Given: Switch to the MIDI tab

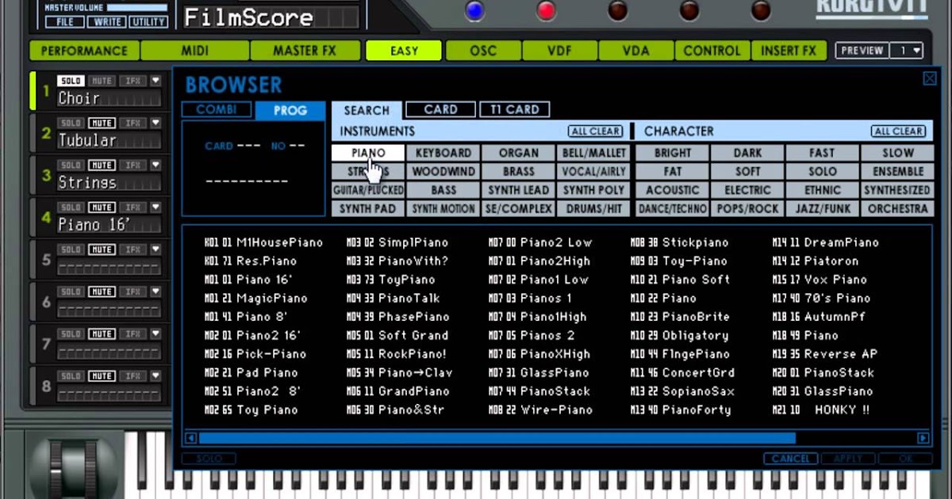Looking at the screenshot, I should coord(194,51).
